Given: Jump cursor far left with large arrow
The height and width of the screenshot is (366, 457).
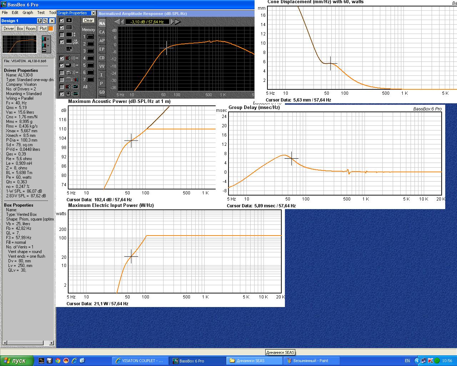Looking at the screenshot, I should tap(116, 22).
